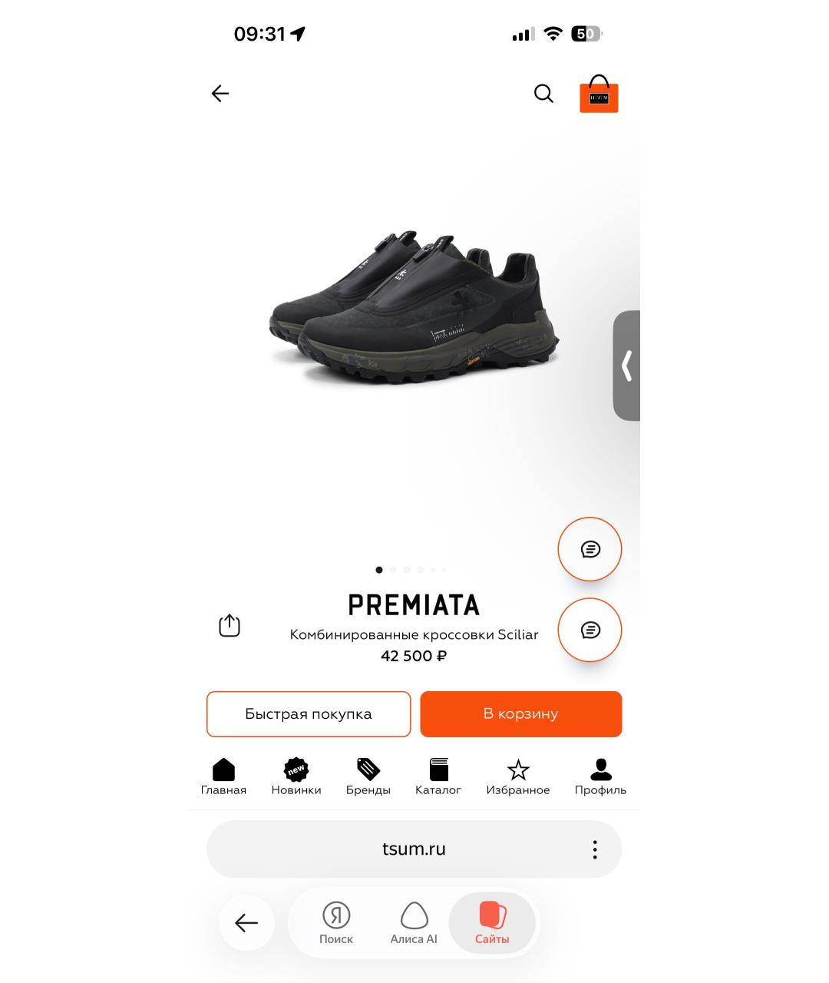Switch to the Бренды tab
The height and width of the screenshot is (983, 829).
tap(368, 777)
